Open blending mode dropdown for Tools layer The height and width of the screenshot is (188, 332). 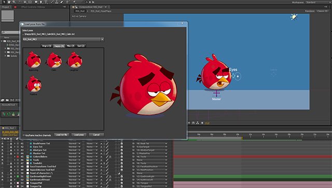coord(74,160)
